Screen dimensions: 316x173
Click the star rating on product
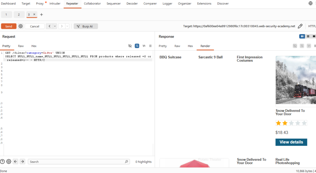click(291, 123)
